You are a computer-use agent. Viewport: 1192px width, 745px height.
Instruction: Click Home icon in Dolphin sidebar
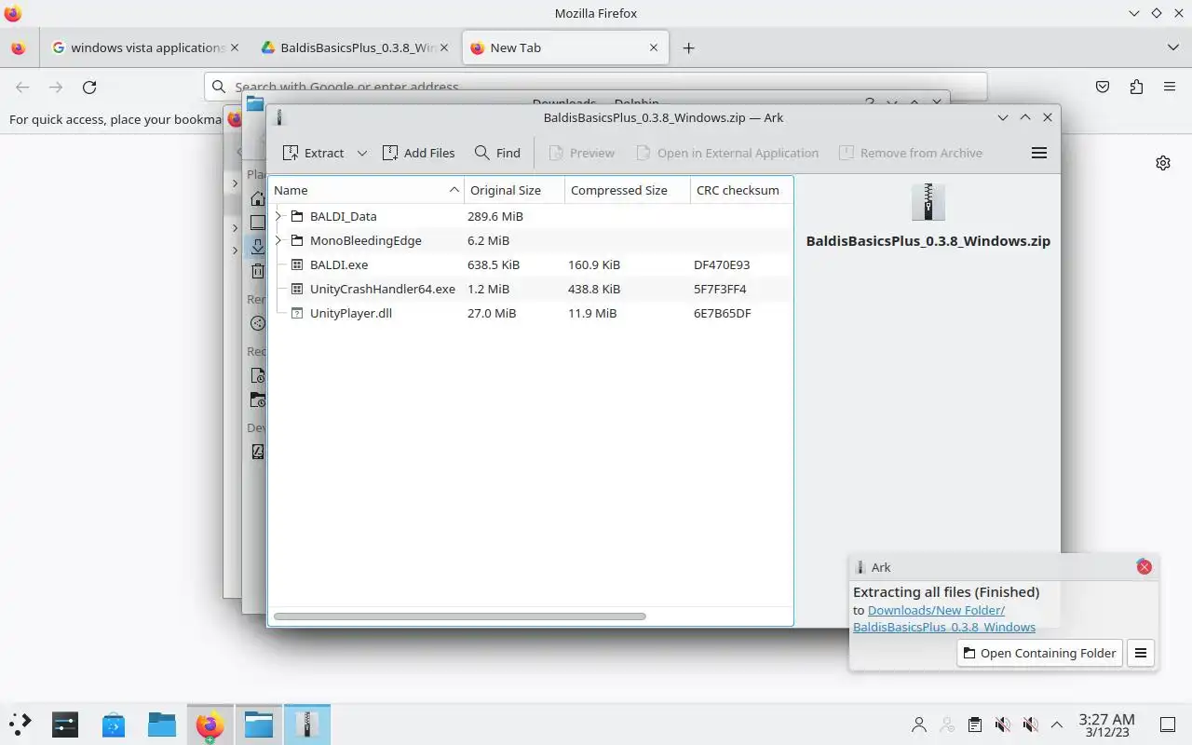click(258, 198)
